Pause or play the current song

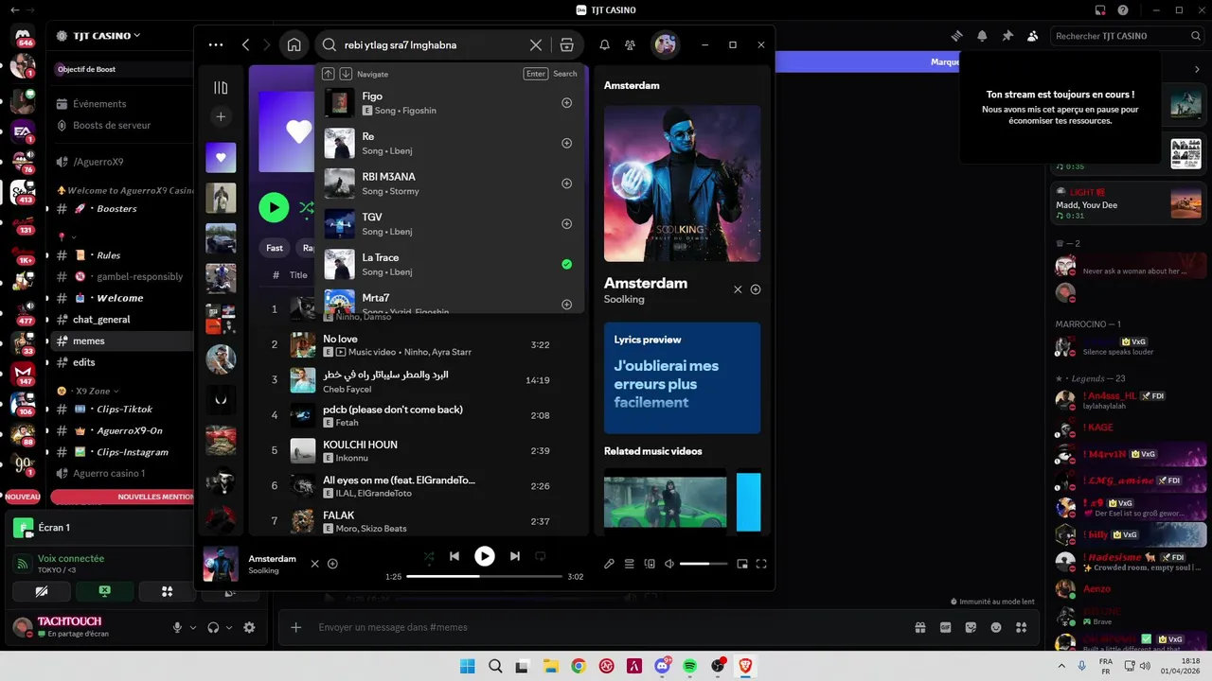pyautogui.click(x=485, y=556)
